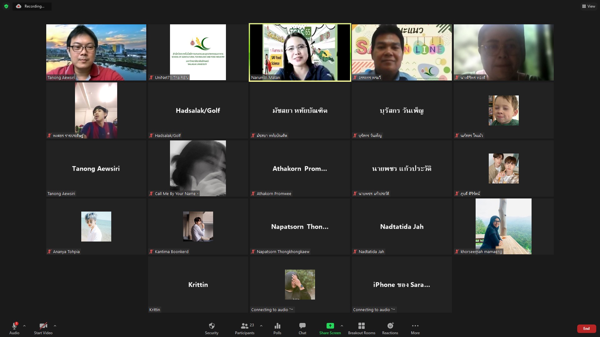
Task: Expand the Participants options arrow
Action: pos(261,326)
